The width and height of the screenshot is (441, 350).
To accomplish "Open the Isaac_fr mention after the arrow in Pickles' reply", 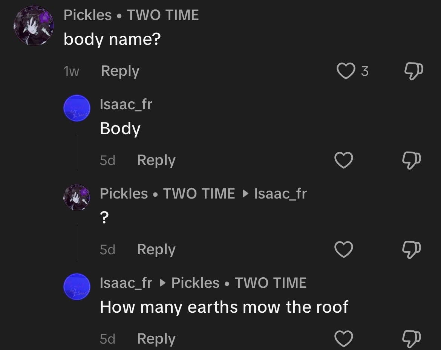I will 280,194.
